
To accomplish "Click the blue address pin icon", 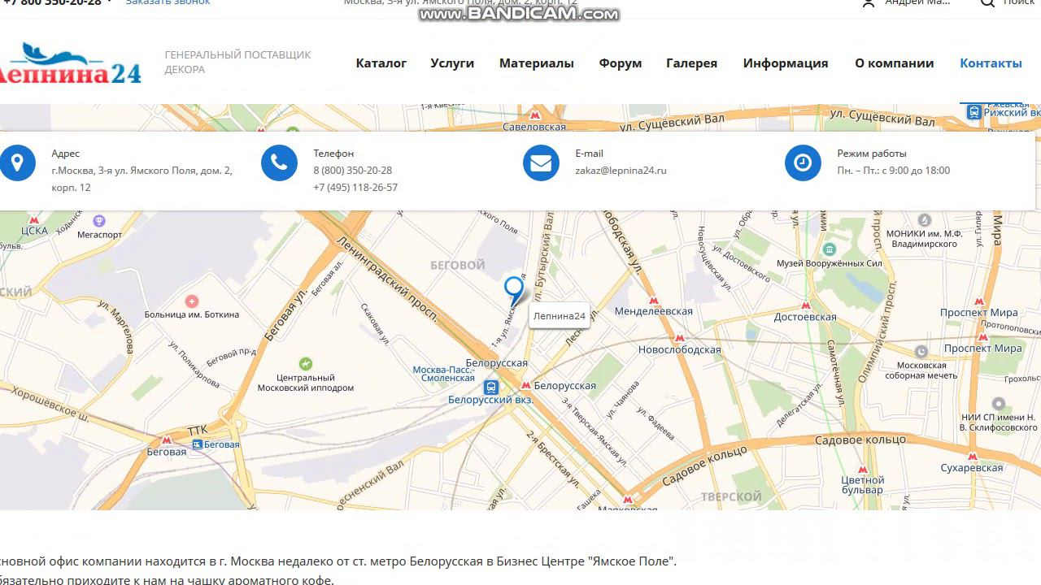I will pos(17,163).
